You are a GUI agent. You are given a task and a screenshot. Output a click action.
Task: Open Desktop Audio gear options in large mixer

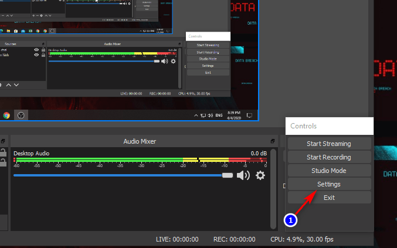point(260,175)
